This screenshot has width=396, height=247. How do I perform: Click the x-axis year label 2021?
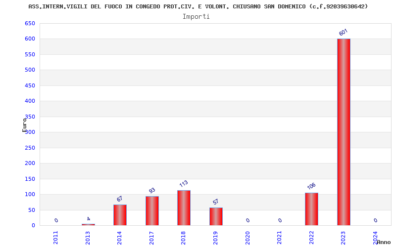[279, 238]
